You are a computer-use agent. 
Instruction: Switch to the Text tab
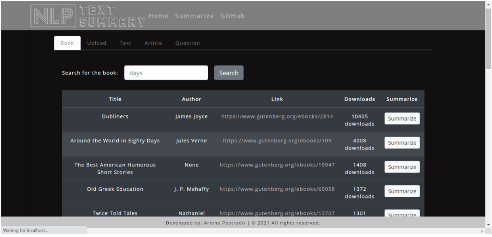point(125,43)
